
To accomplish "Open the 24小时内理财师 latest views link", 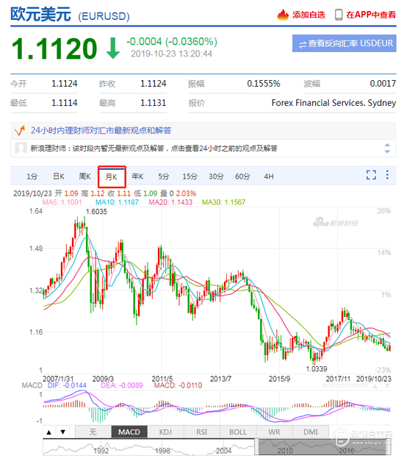I will click(x=101, y=130).
